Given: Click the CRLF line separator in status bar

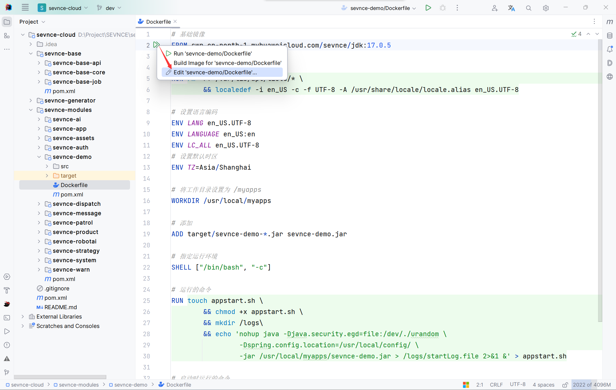Looking at the screenshot, I should [x=496, y=385].
